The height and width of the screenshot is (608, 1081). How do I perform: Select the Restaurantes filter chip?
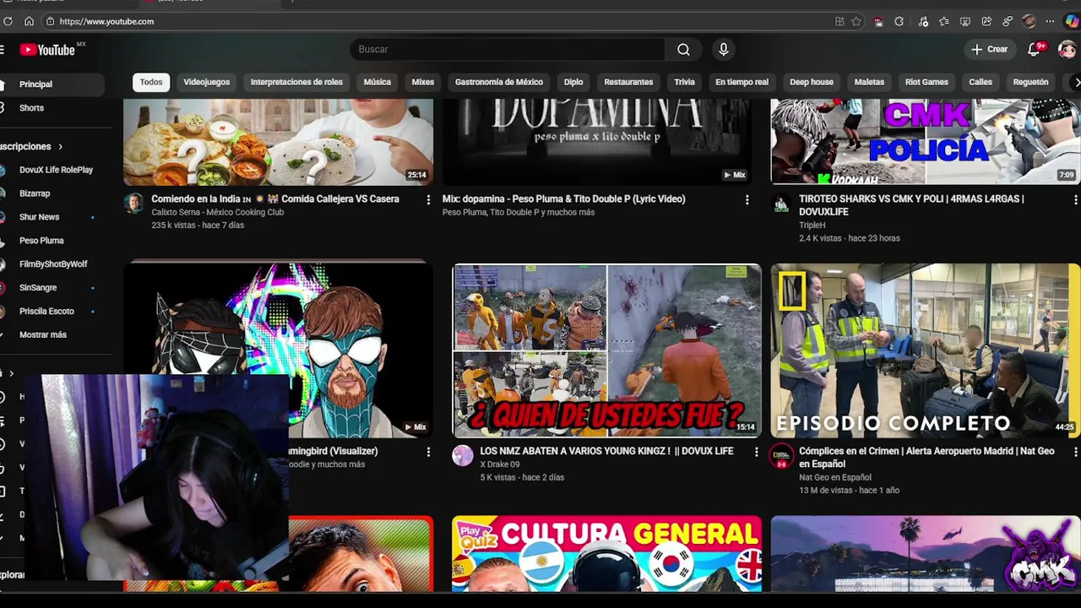(x=628, y=82)
